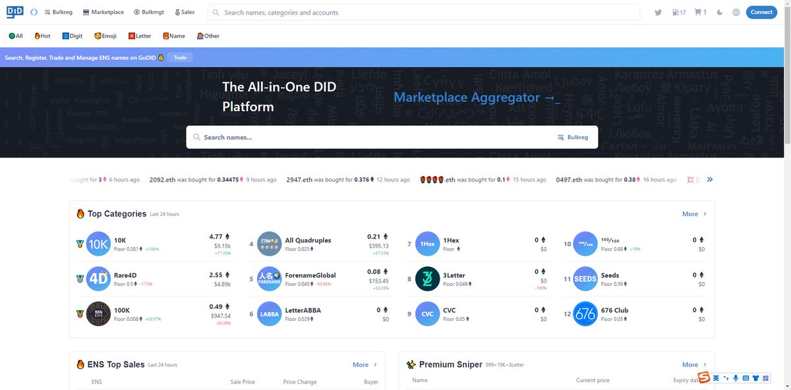This screenshot has width=791, height=390.
Task: Open More link in Premium Sniper
Action: [x=694, y=364]
